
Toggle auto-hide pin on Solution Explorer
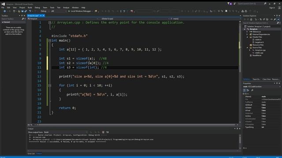pos(277,16)
